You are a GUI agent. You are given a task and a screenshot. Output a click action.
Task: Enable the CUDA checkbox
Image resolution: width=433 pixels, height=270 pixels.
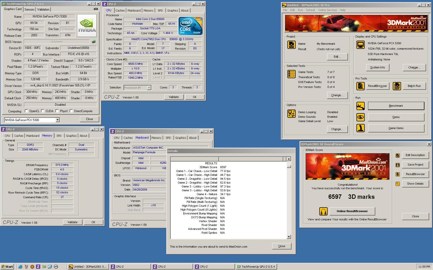click(43, 111)
